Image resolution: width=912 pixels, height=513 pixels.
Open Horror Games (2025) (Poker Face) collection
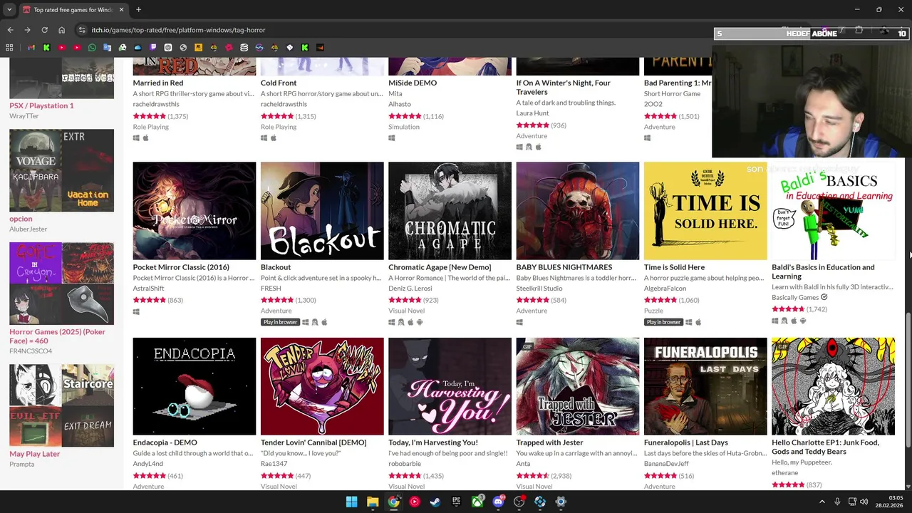point(57,336)
